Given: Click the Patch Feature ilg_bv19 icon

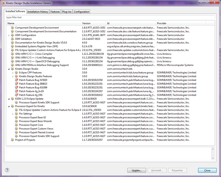Looking at the screenshot, I should point(16,91).
